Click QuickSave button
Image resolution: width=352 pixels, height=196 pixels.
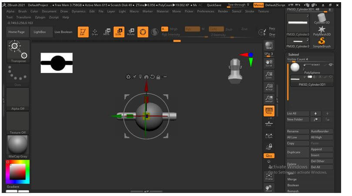[214, 5]
